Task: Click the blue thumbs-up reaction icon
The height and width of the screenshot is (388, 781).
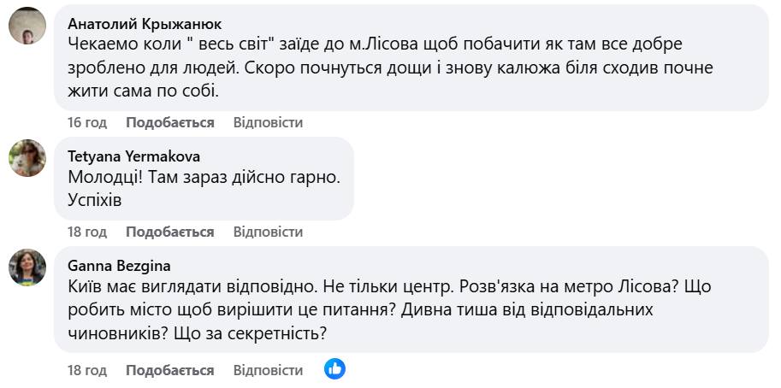Action: click(x=334, y=369)
